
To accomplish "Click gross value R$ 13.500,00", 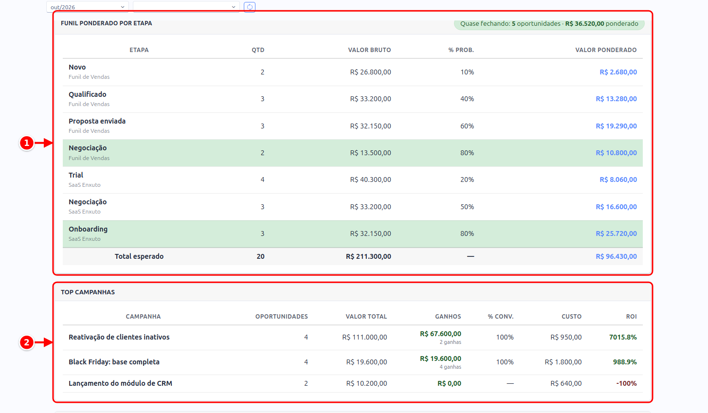I will click(370, 153).
